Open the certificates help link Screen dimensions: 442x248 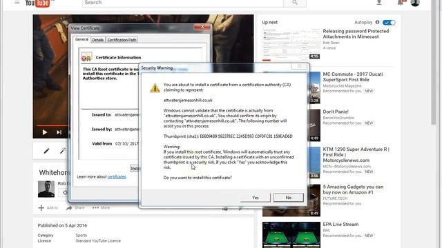tap(117, 177)
